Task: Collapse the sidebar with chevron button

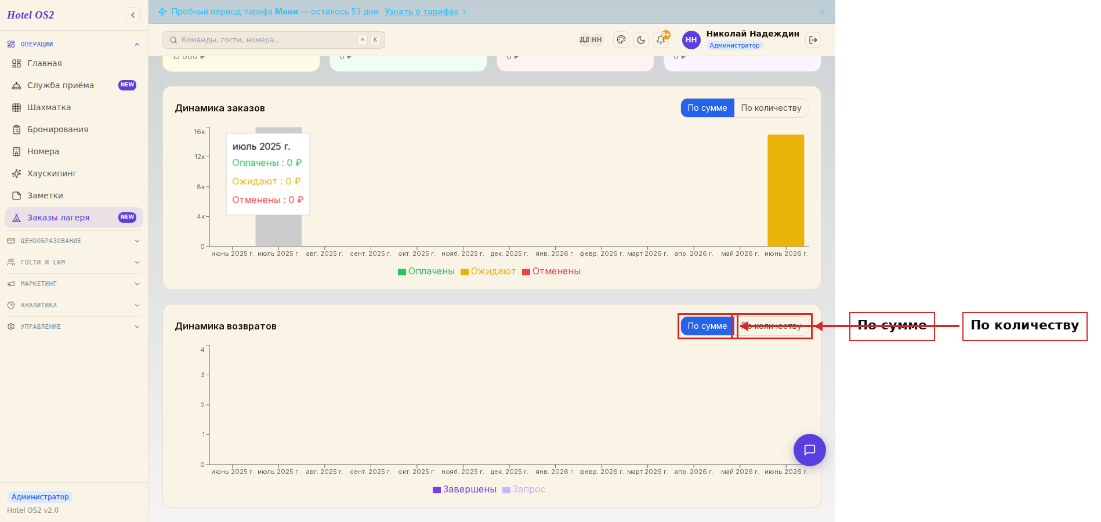Action: point(133,15)
